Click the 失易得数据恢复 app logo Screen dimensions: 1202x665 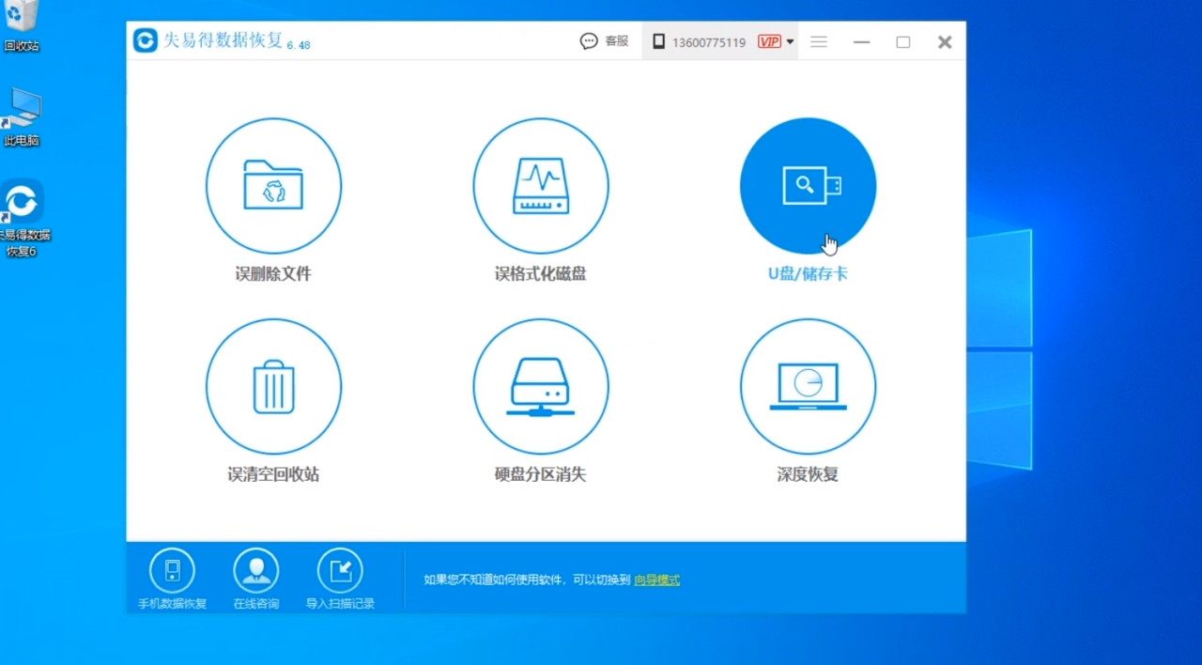pos(145,40)
